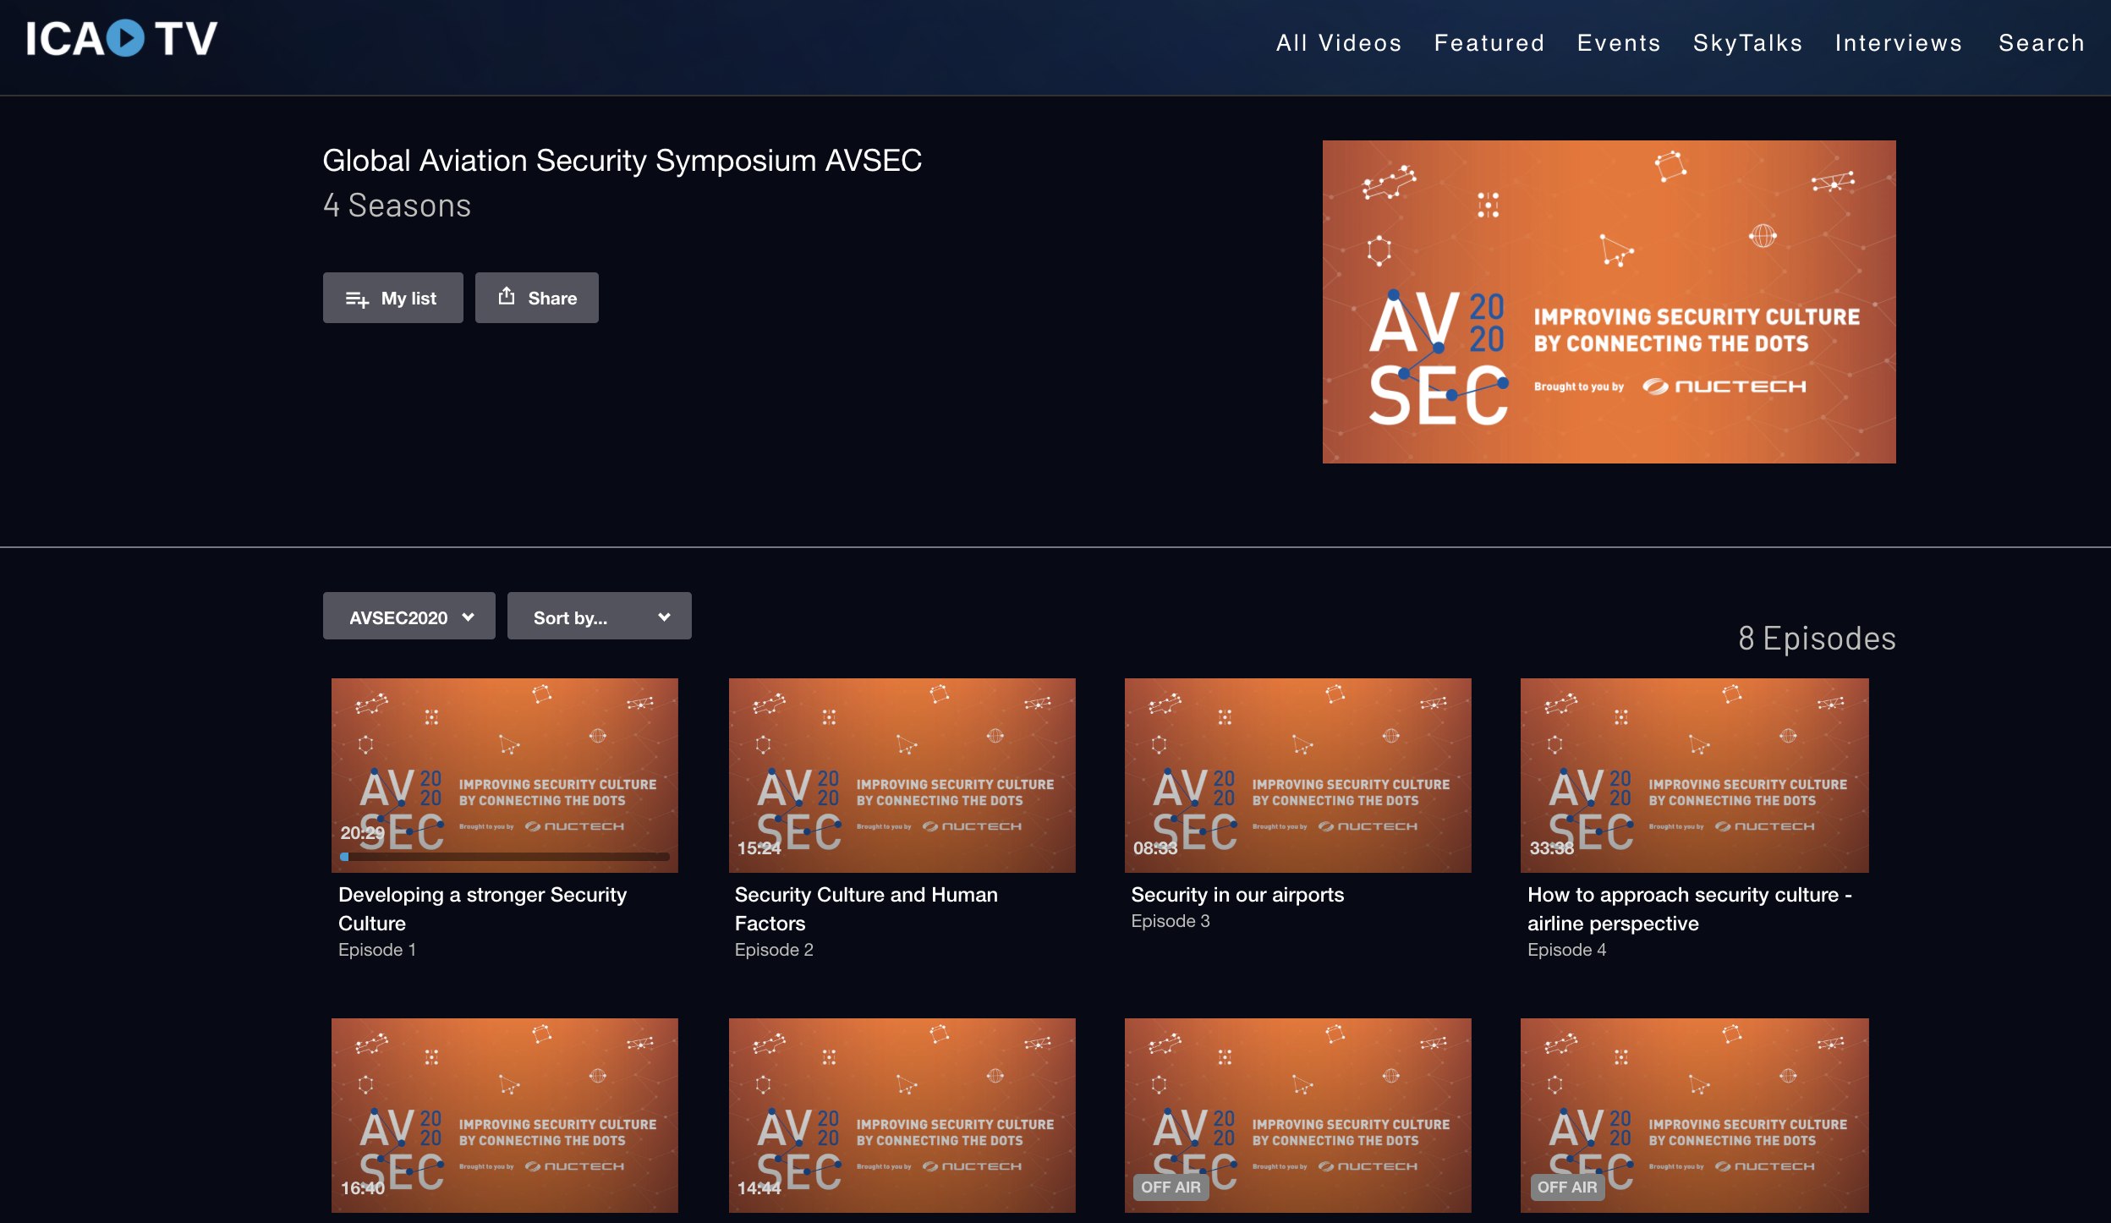Click the Share upload icon
Viewport: 2111px width, 1223px height.
coord(507,296)
